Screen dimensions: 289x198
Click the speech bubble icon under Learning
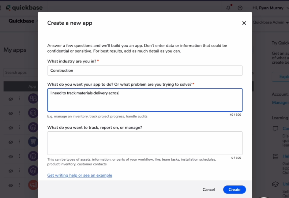[275, 129]
